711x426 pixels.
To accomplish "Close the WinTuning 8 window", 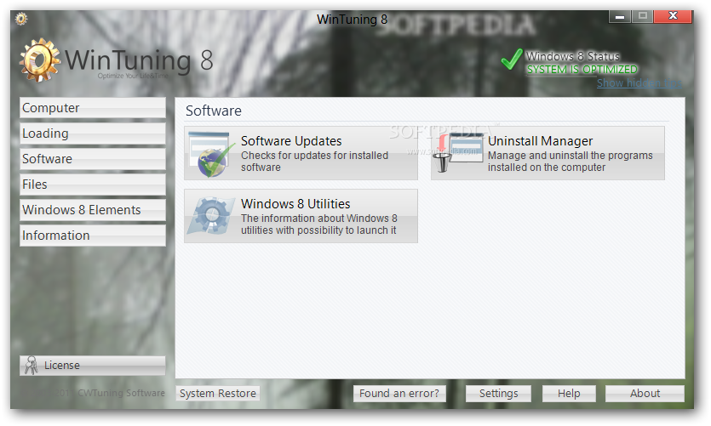I will pyautogui.click(x=673, y=16).
